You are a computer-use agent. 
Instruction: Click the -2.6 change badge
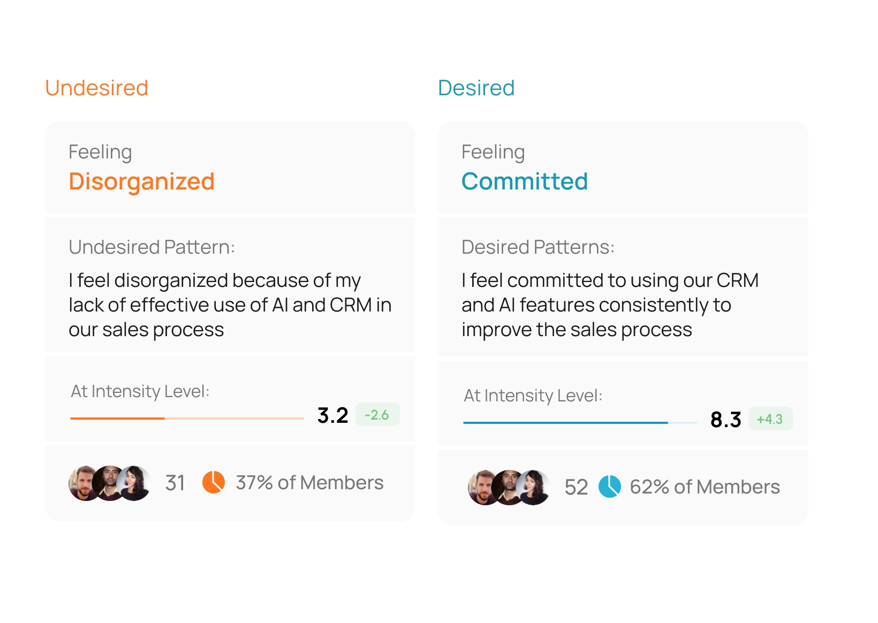point(377,415)
